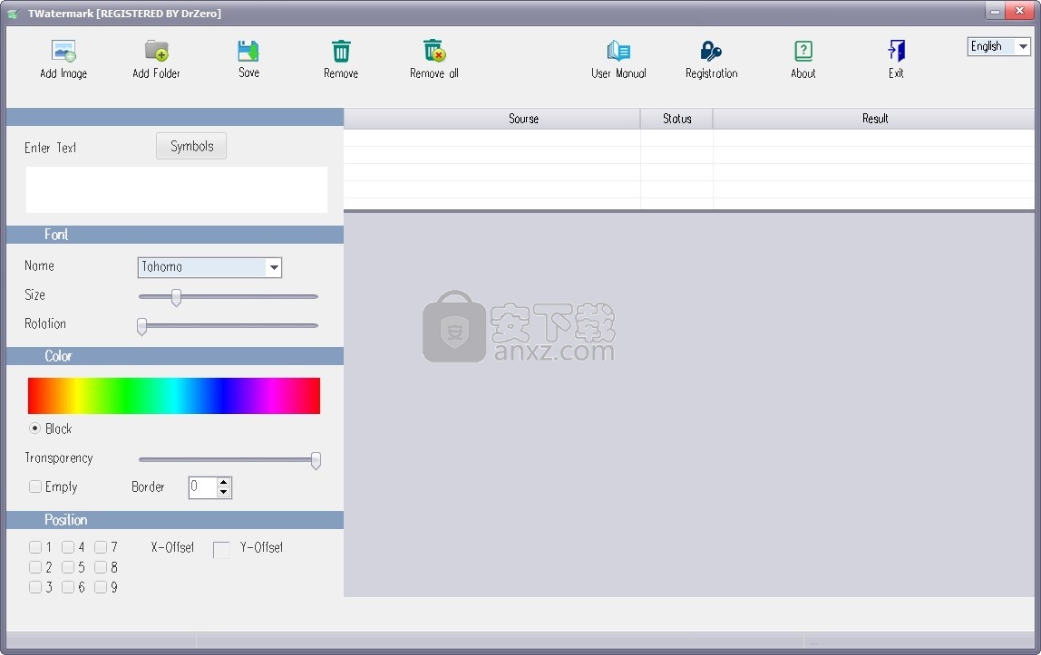Click the Remove trash can icon
Screen dimensions: 1041x655
click(341, 51)
